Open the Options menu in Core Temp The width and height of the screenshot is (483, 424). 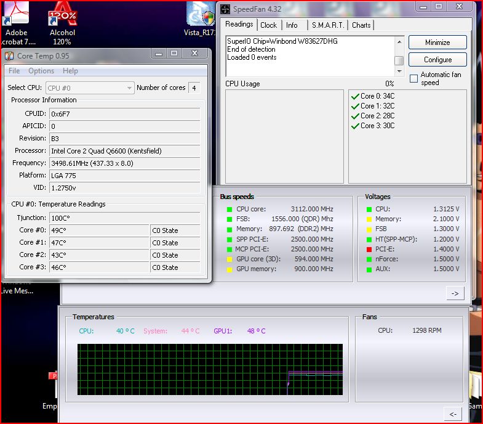(41, 71)
